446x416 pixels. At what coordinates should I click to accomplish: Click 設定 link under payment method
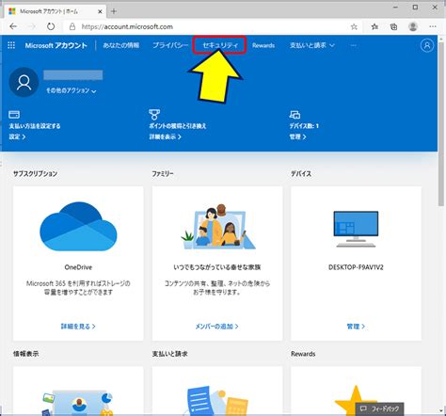[x=17, y=136]
